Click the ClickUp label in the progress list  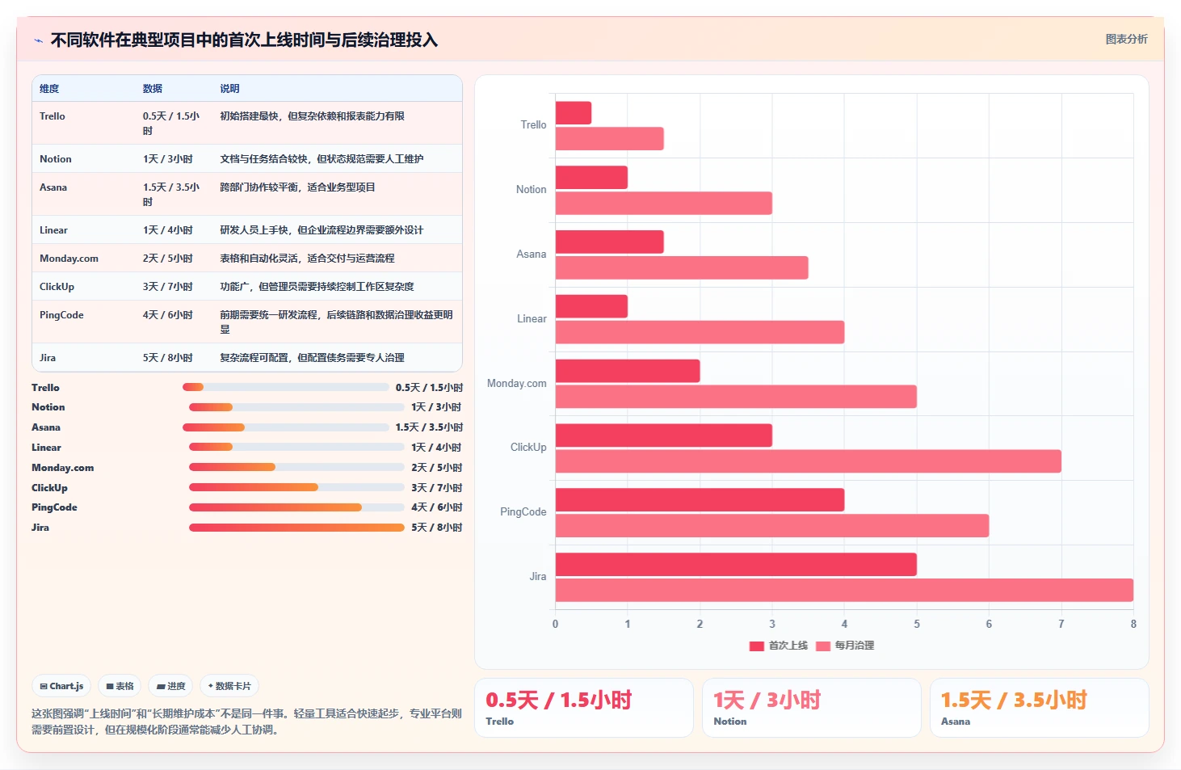point(49,488)
